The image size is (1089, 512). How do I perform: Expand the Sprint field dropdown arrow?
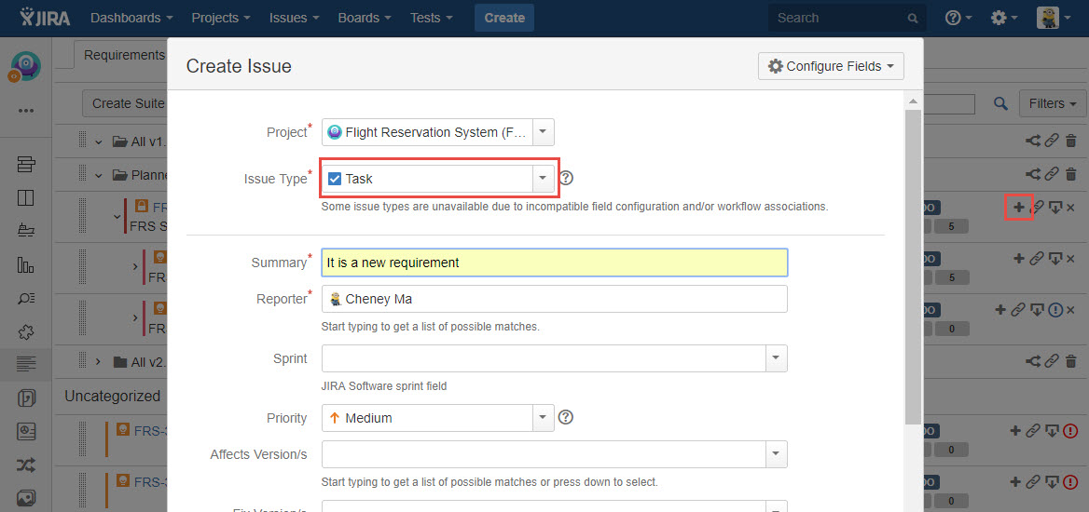[x=776, y=358]
